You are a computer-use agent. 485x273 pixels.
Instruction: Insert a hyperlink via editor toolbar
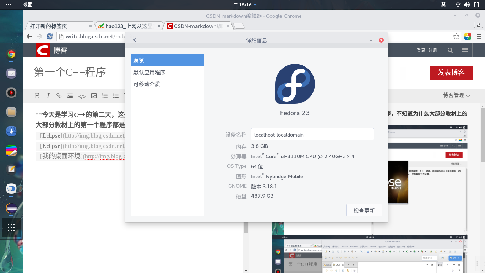59,96
